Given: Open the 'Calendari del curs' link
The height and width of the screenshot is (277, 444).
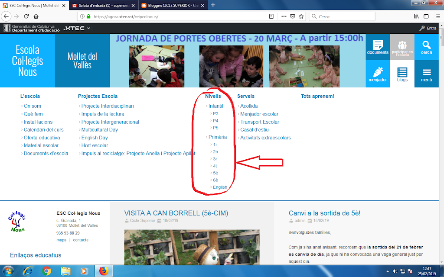Looking at the screenshot, I should point(43,130).
